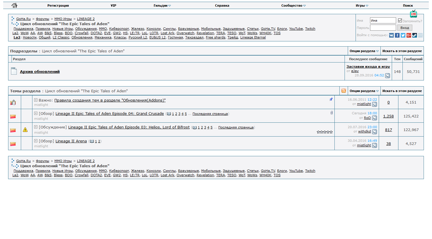Open the Заставки входа в игру last post link

[368, 67]
